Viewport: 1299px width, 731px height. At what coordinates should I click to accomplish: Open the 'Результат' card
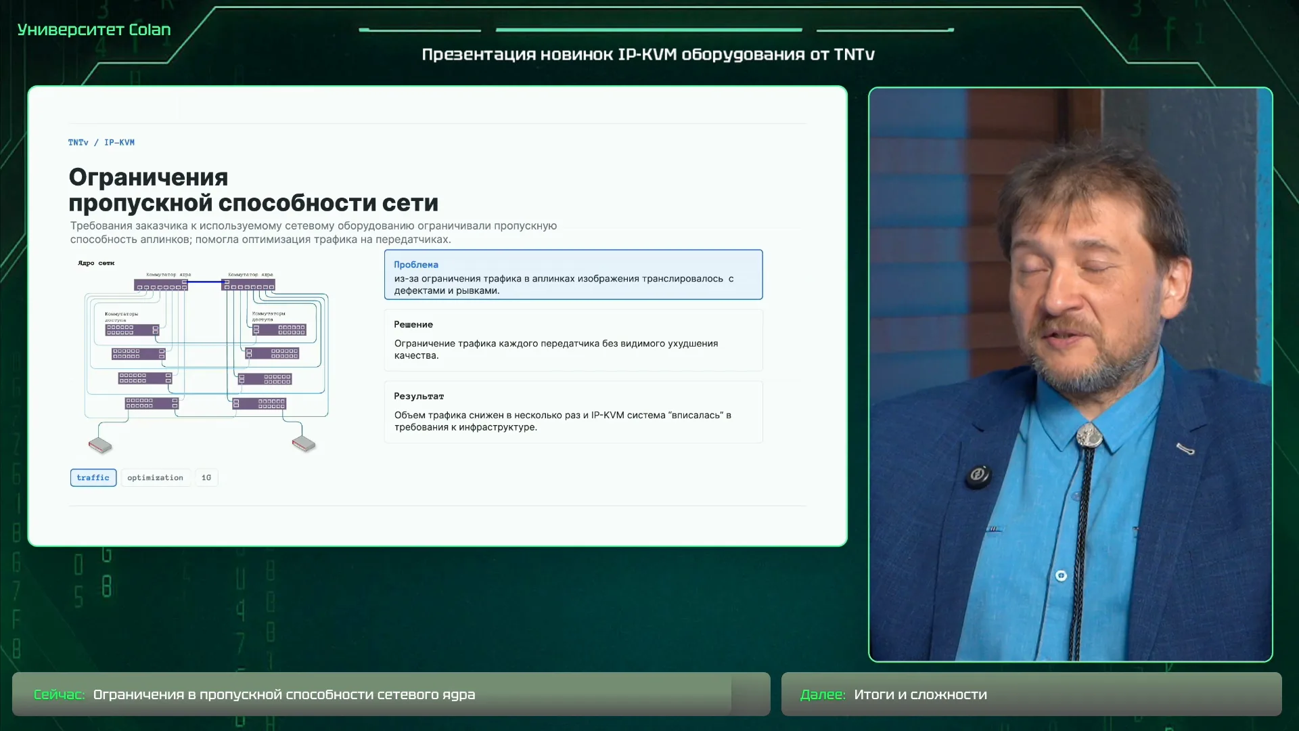point(573,412)
